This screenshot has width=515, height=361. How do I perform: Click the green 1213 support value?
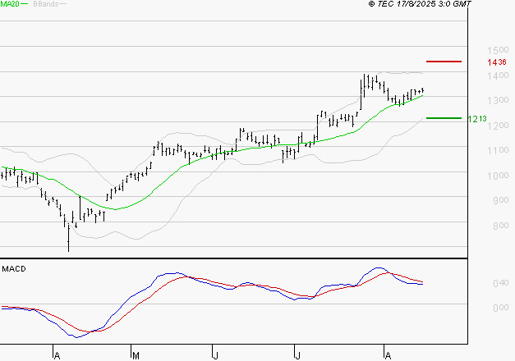click(477, 119)
